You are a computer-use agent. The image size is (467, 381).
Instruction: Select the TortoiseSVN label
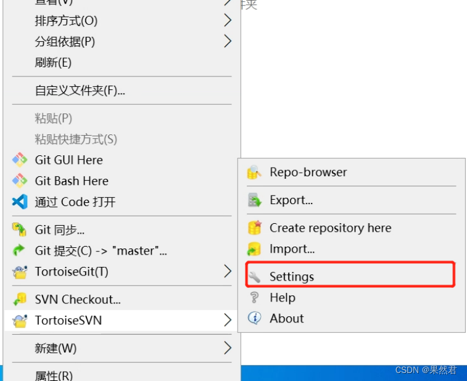coord(68,321)
